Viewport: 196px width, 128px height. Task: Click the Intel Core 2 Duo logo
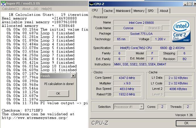coord(182,31)
